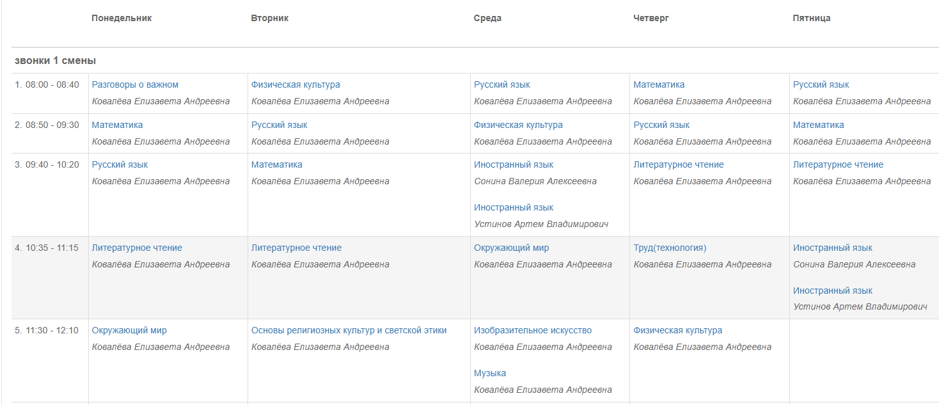Open Иностранный язык taught by Сонина on Wednesday
This screenshot has height=405, width=939.
coord(514,164)
